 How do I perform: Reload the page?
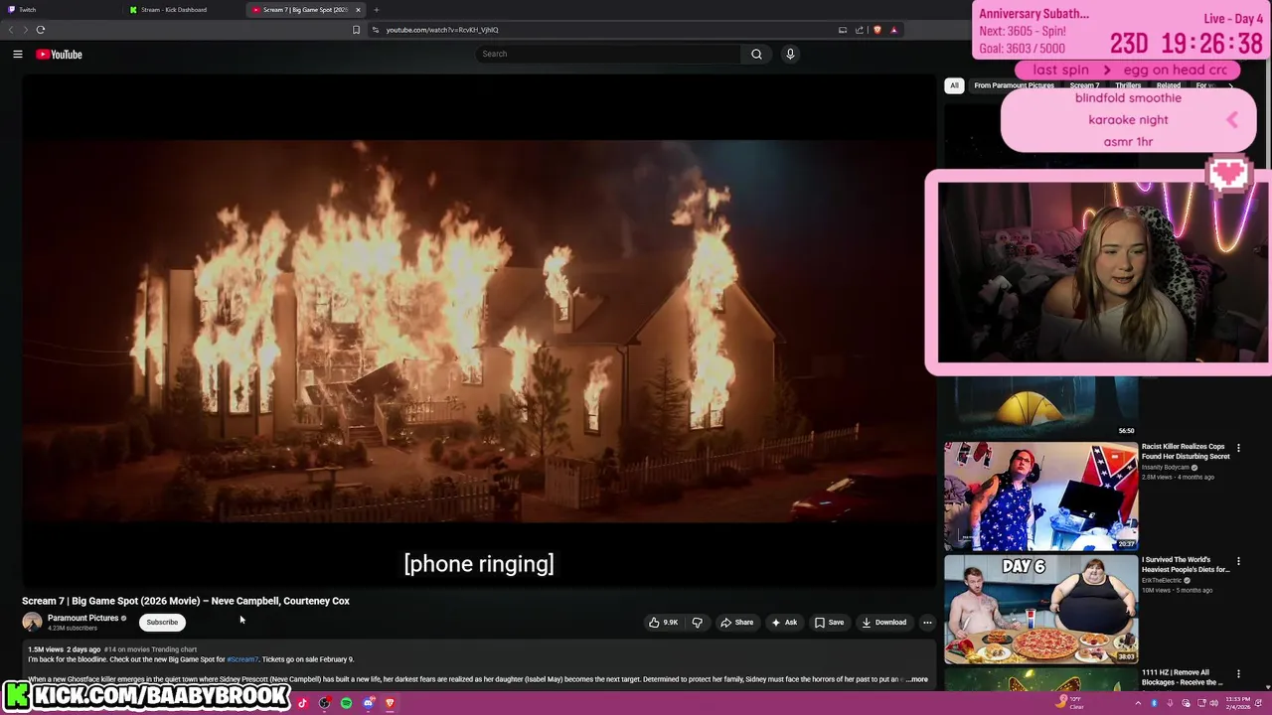click(41, 30)
